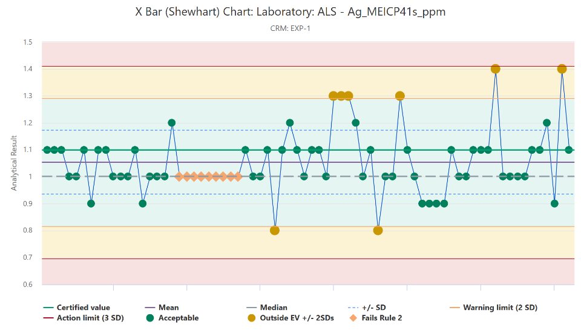Click the 0.8 y-axis label
The width and height of the screenshot is (581, 336).
pyautogui.click(x=28, y=230)
